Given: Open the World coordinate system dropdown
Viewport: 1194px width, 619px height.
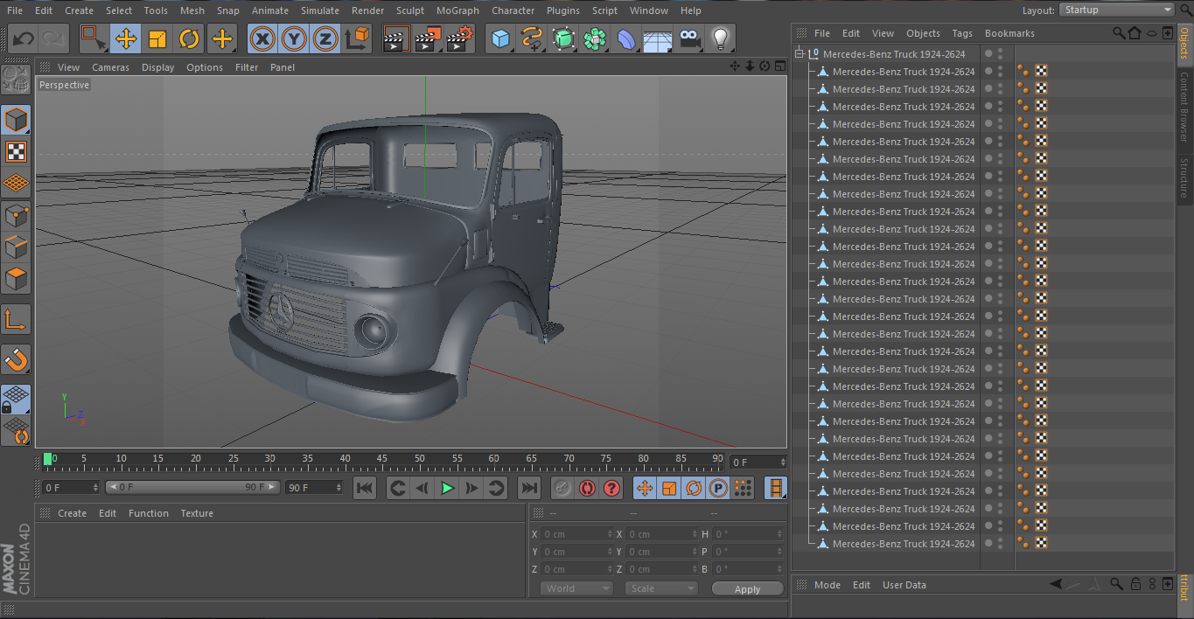Looking at the screenshot, I should [576, 588].
